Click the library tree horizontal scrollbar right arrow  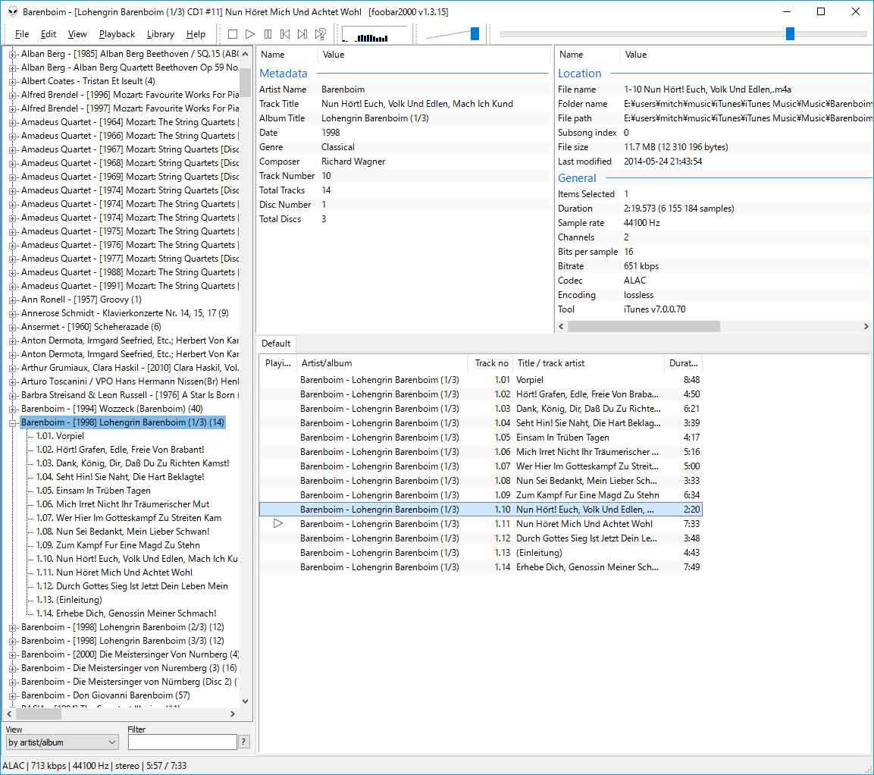pyautogui.click(x=233, y=714)
